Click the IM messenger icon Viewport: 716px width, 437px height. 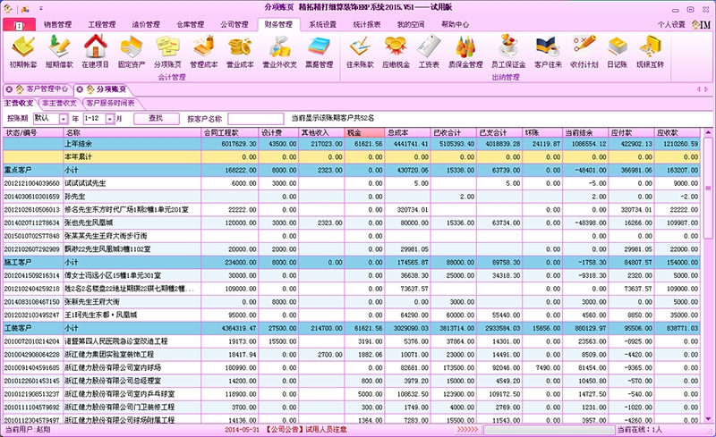(x=701, y=24)
